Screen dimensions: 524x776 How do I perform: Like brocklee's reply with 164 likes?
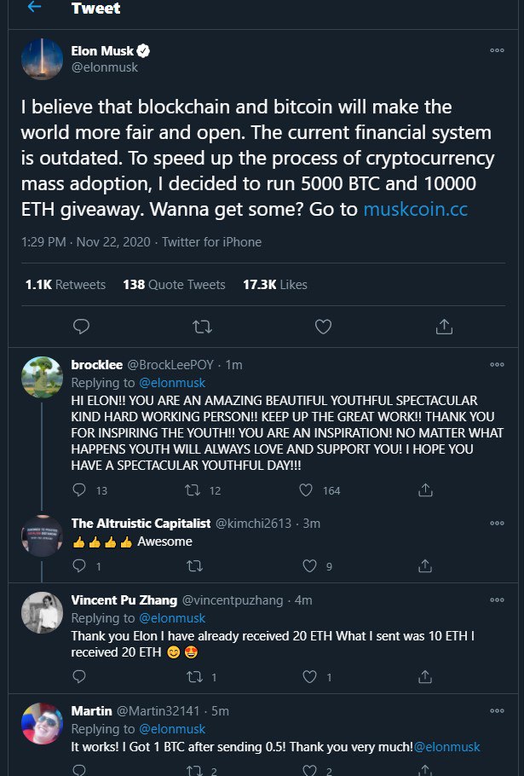pyautogui.click(x=306, y=490)
